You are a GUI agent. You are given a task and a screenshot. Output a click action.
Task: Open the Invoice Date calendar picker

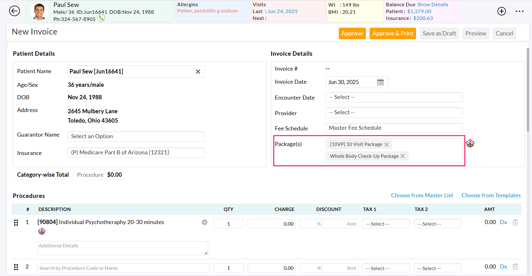pos(381,82)
